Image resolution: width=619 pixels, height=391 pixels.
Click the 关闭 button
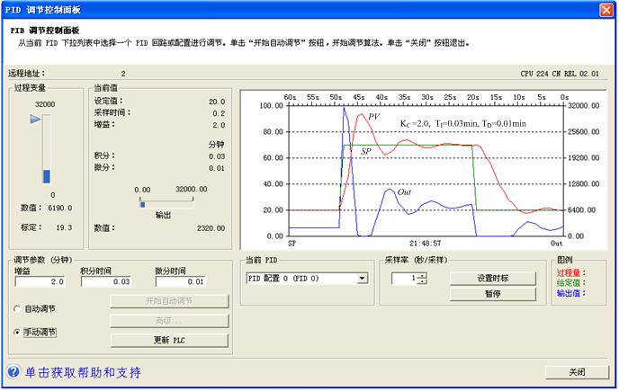577,372
